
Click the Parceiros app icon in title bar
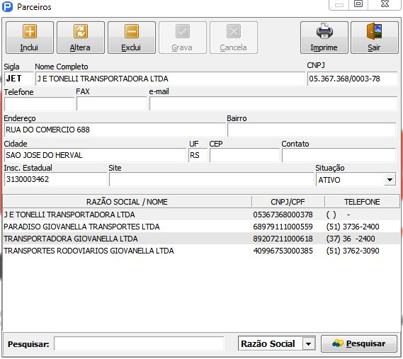pos(7,6)
